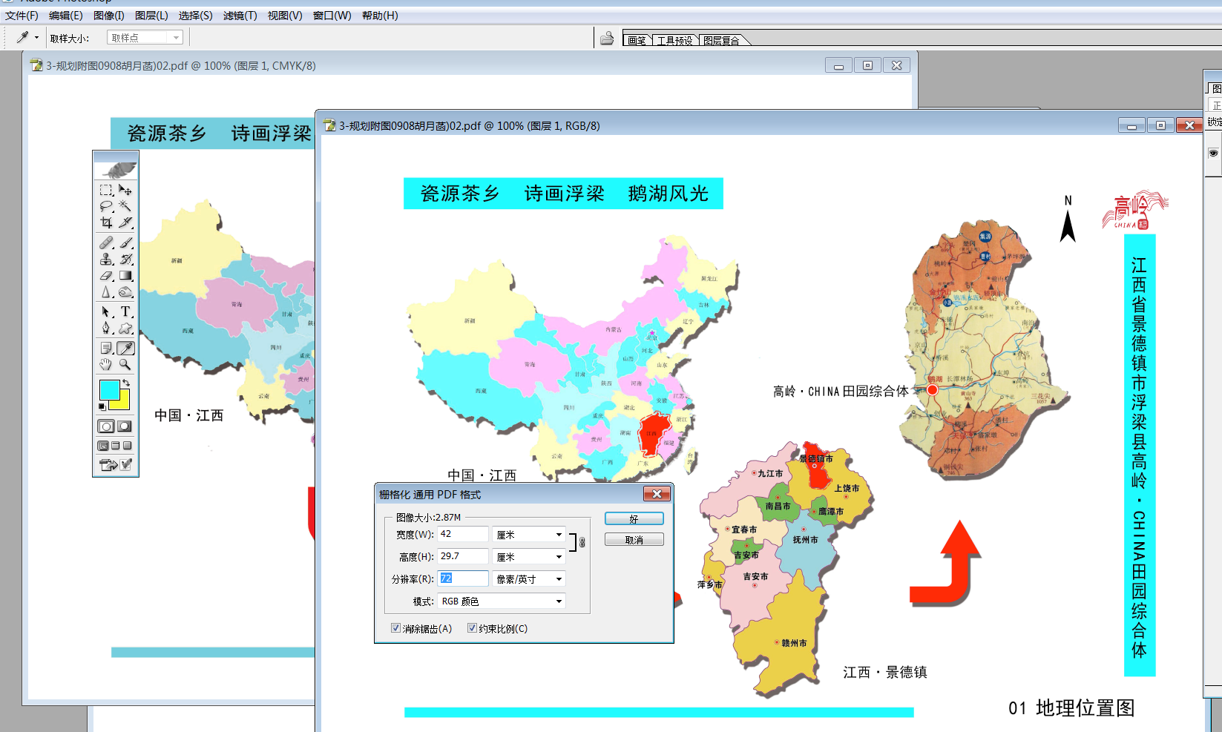Select the Zoom magnifier tool
This screenshot has height=732, width=1222.
tap(125, 364)
